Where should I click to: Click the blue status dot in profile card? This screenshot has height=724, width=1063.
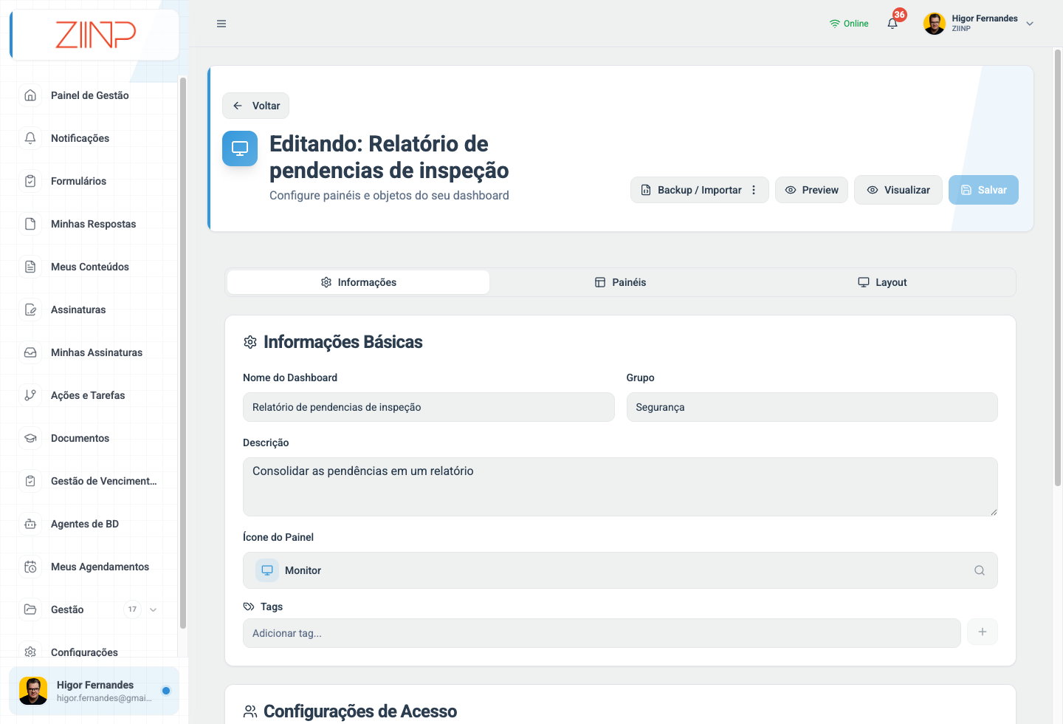[166, 691]
